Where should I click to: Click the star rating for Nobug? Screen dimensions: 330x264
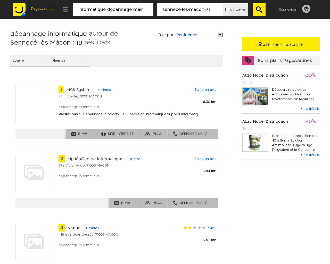click(195, 228)
